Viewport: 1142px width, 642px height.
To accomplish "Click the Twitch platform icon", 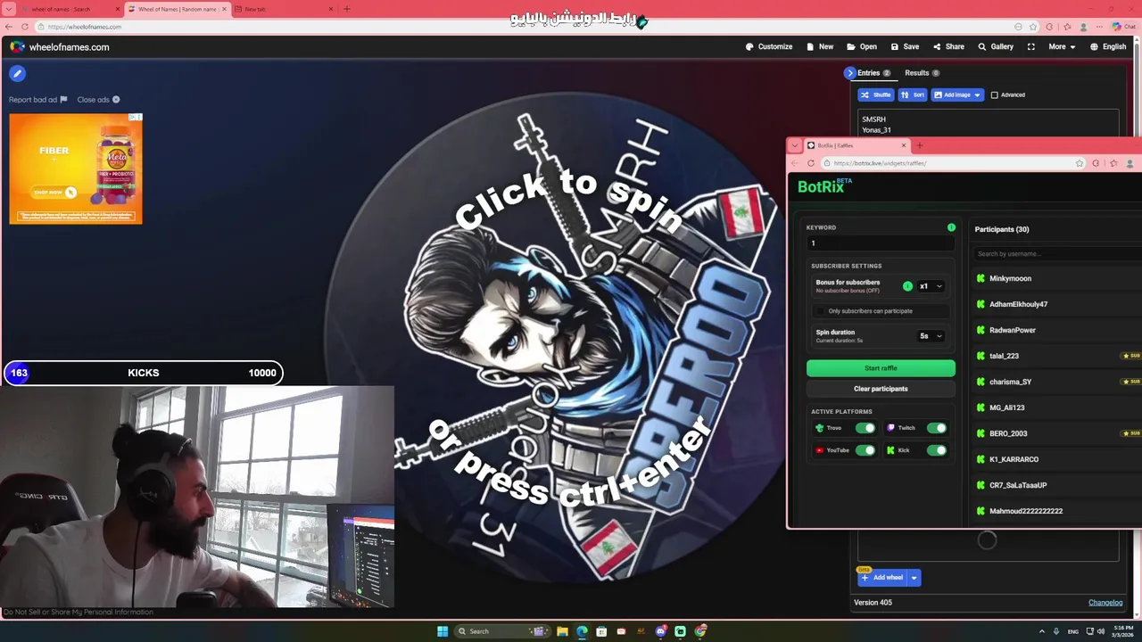I will tap(890, 428).
